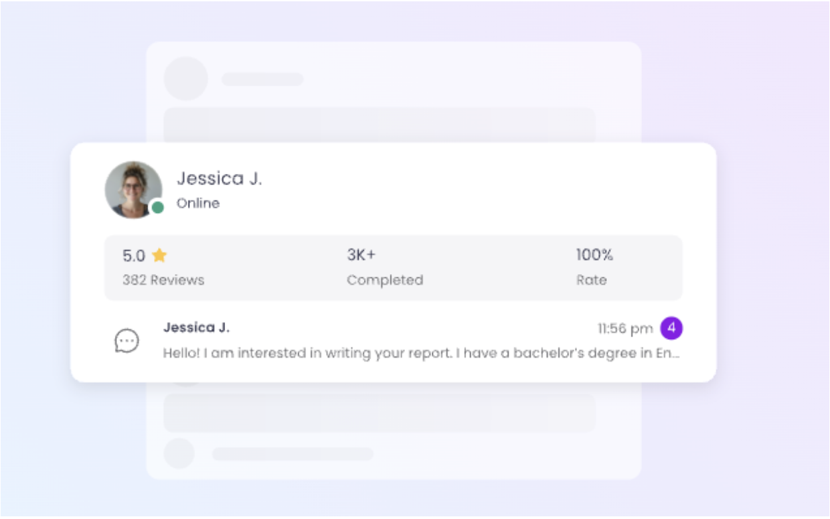Viewport: 830px width, 519px height.
Task: Click the faded placeholder bar below the card
Action: 379,413
